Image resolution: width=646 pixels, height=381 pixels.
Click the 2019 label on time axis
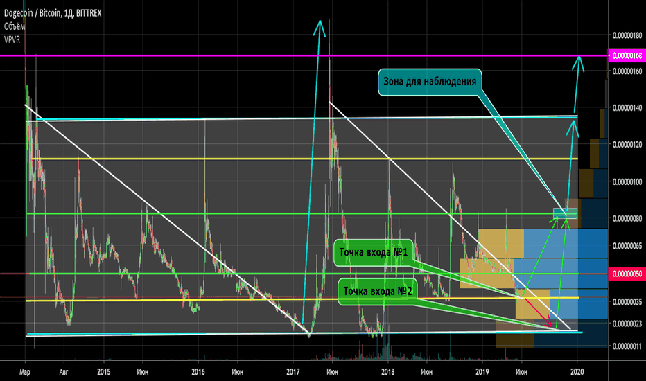[482, 372]
